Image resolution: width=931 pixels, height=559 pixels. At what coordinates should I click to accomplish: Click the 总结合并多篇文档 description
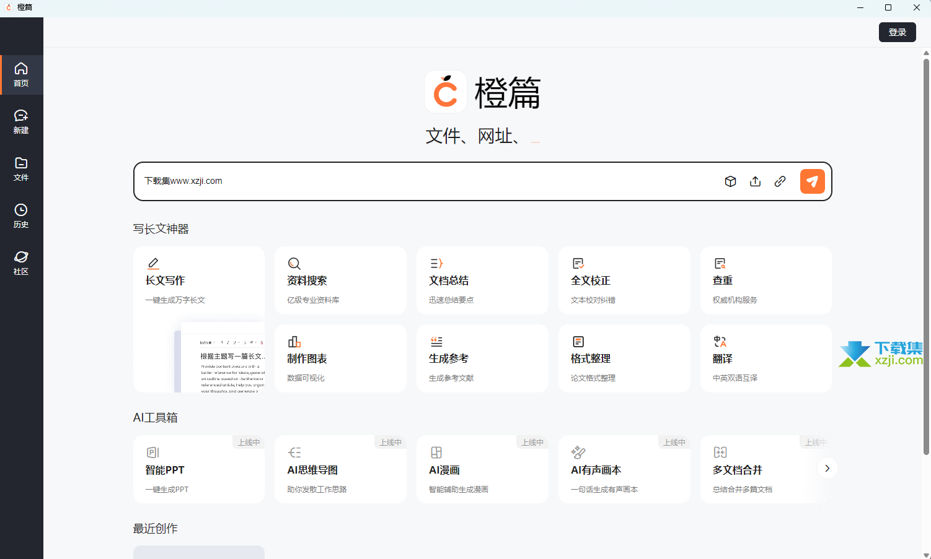pos(743,490)
